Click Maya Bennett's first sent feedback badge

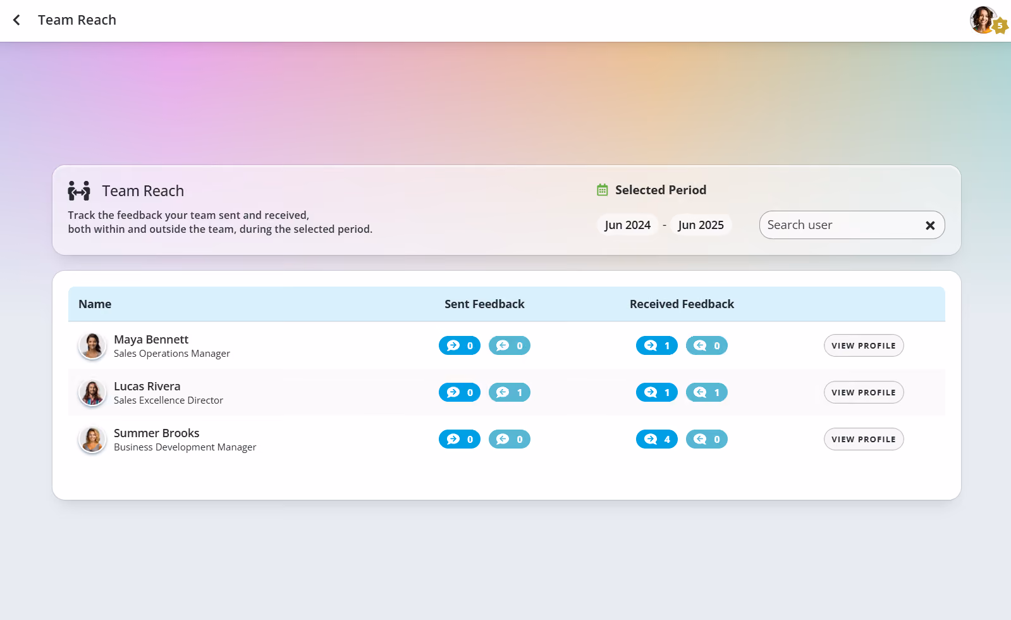460,345
